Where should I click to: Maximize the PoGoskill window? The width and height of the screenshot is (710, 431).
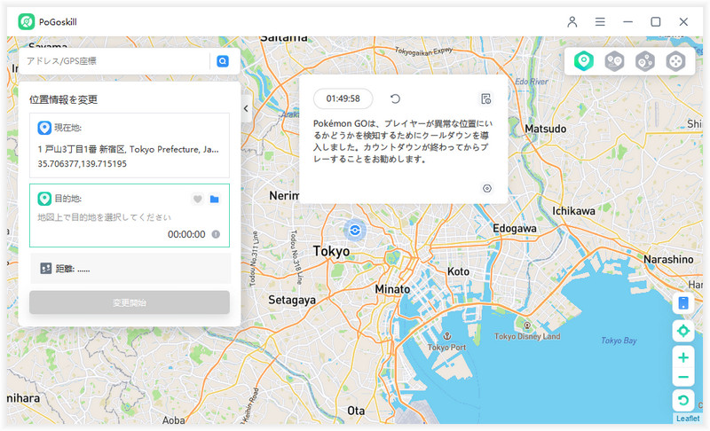click(x=656, y=21)
